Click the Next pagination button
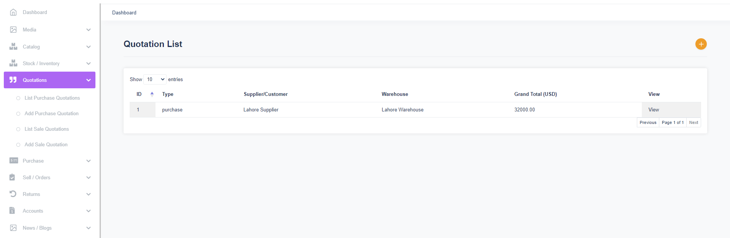The image size is (730, 238). tap(693, 122)
